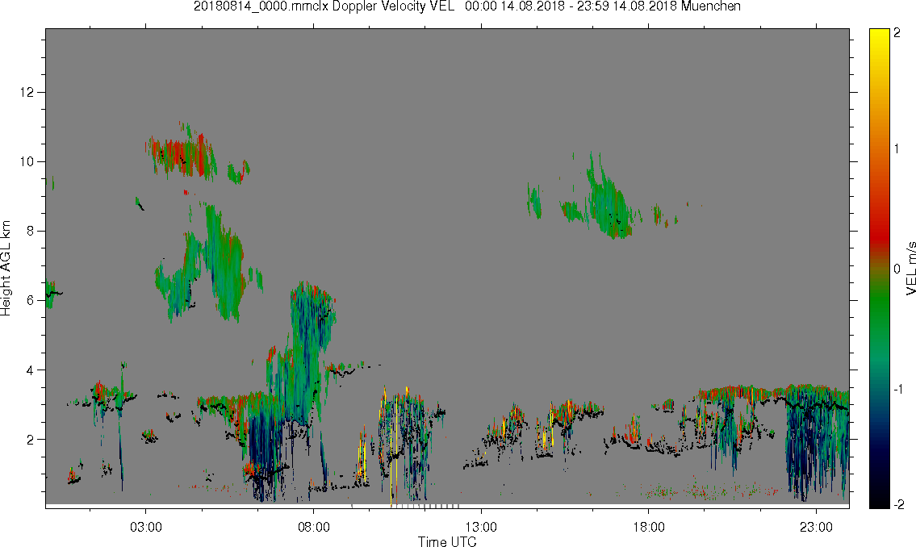Screen dimensions: 916x547
Task: Click the 03:00 time tick label
Action: pos(145,527)
